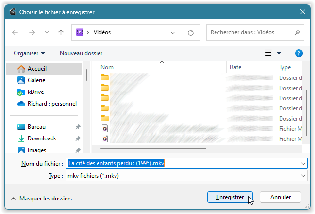
Task: Expand the Type file format dropdown
Action: pos(303,176)
